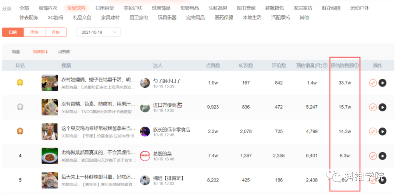Image resolution: width=397 pixels, height=194 pixels.
Task: Open creator name 楠姐【排雷班】
Action: [168, 178]
